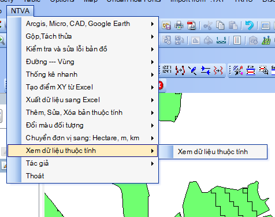Select Xem dữ liệu thuộc tính in the submenu
The width and height of the screenshot is (275, 217).
pos(213,152)
